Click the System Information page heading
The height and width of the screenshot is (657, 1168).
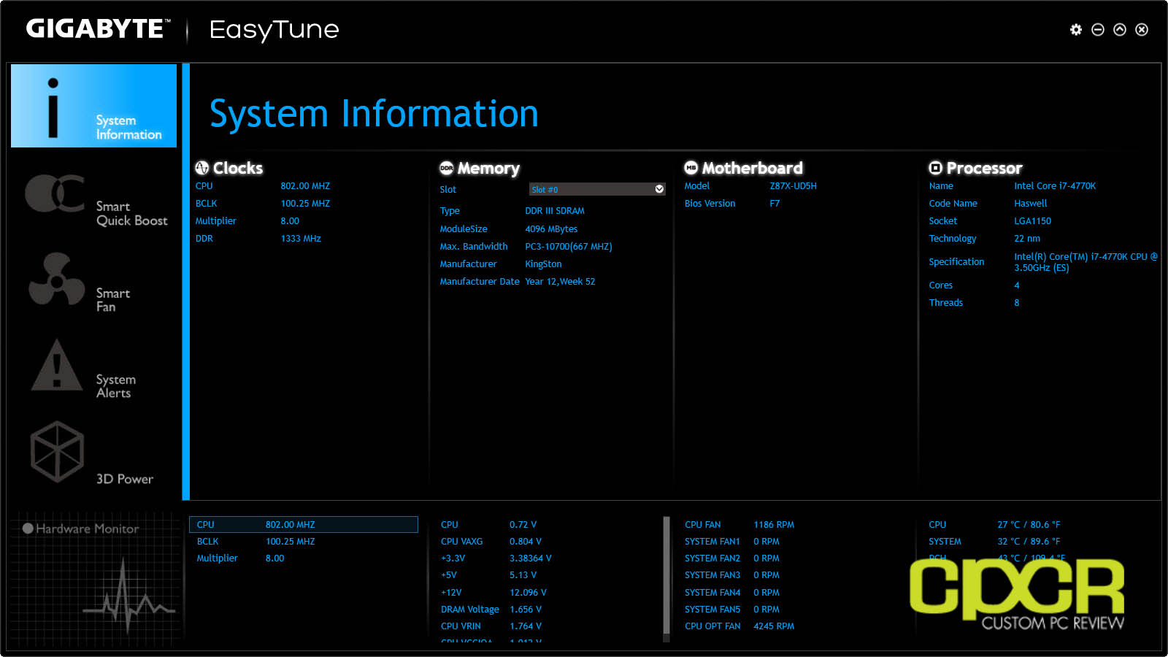coord(374,114)
